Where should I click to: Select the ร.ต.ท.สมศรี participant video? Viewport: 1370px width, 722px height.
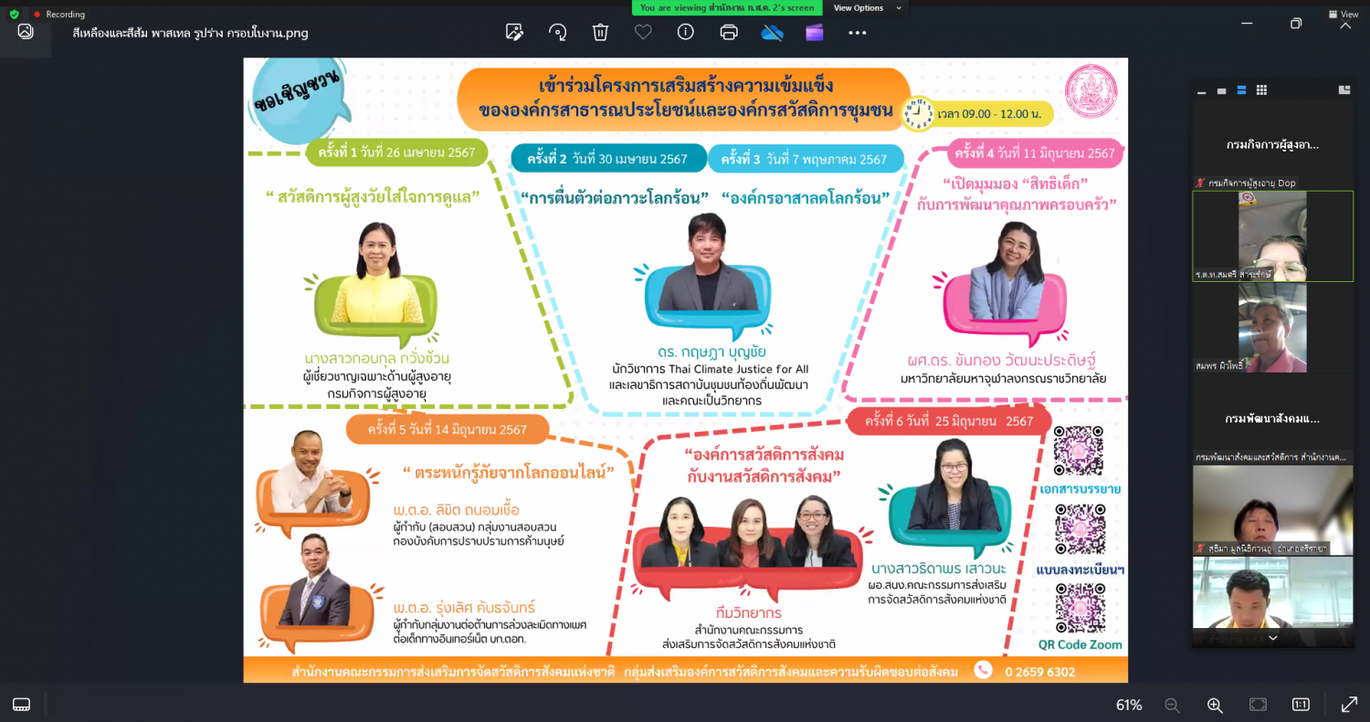coord(1272,235)
